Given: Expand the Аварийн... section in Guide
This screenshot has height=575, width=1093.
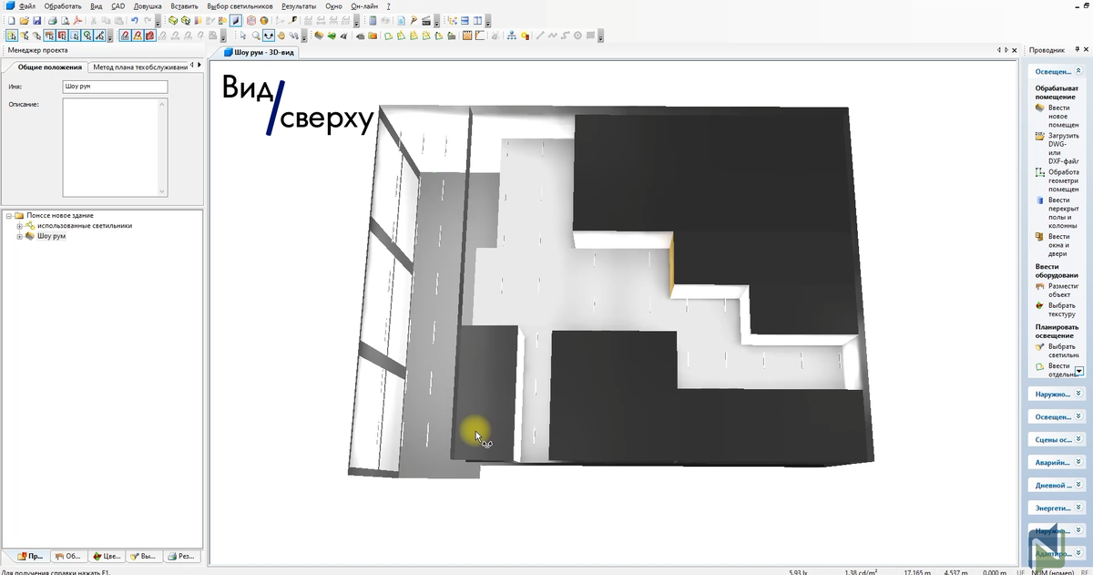Looking at the screenshot, I should tap(1078, 462).
